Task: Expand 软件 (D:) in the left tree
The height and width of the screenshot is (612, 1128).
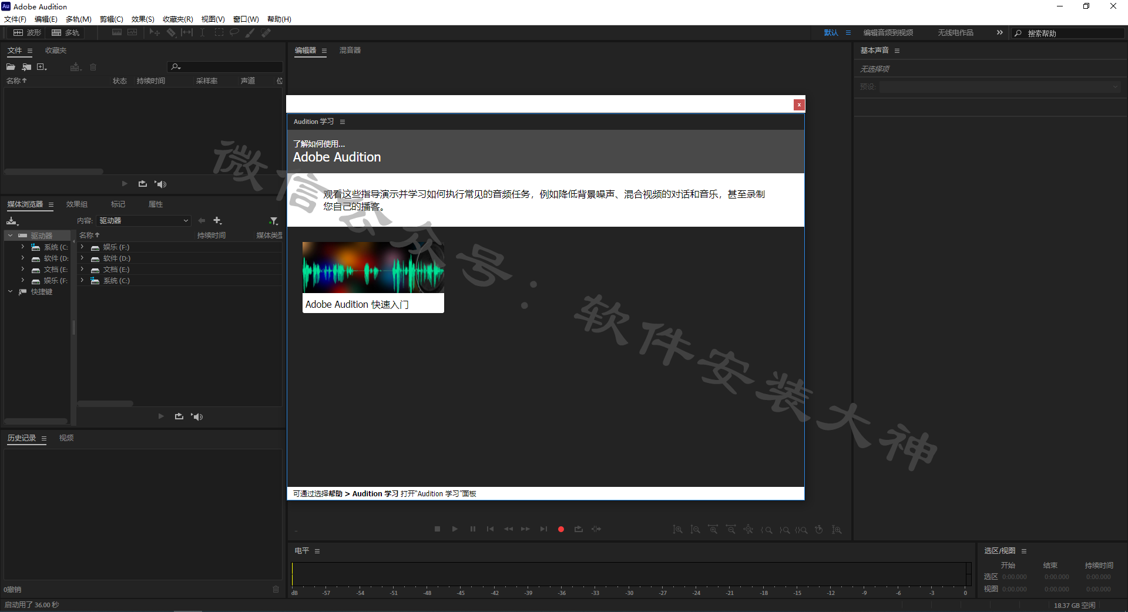Action: 23,258
